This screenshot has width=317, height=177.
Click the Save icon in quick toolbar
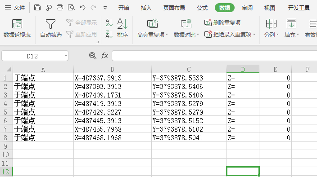37,8
